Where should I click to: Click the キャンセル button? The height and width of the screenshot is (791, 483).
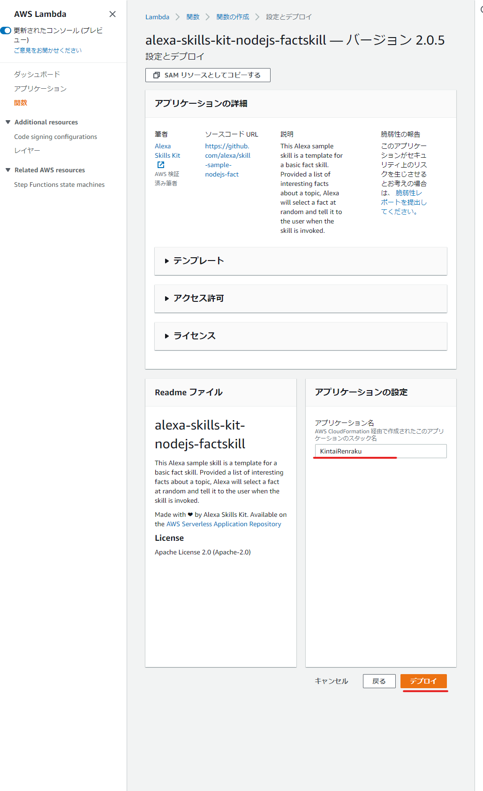(x=331, y=681)
